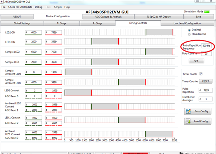Select the Hexadecimal radio button
This screenshot has width=216, height=154.
pos(189,34)
